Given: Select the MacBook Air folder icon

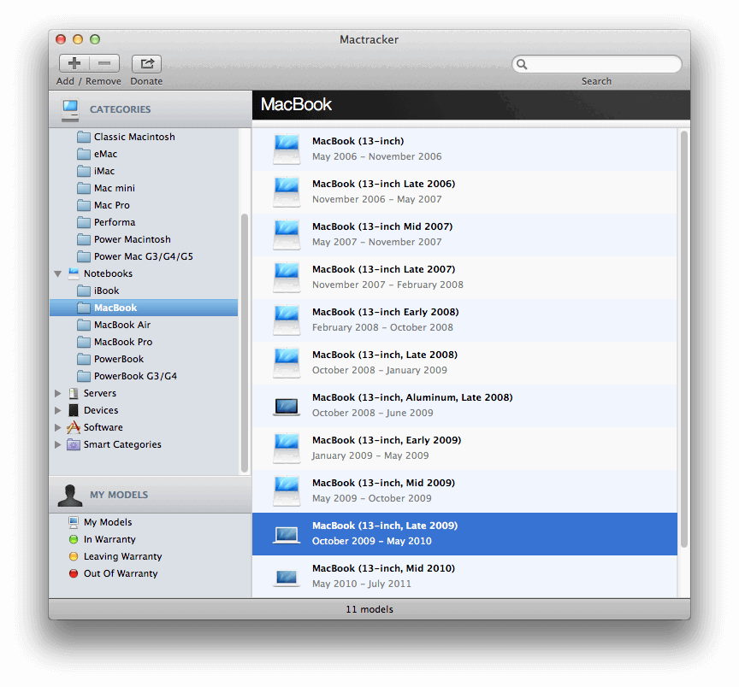Looking at the screenshot, I should point(84,325).
